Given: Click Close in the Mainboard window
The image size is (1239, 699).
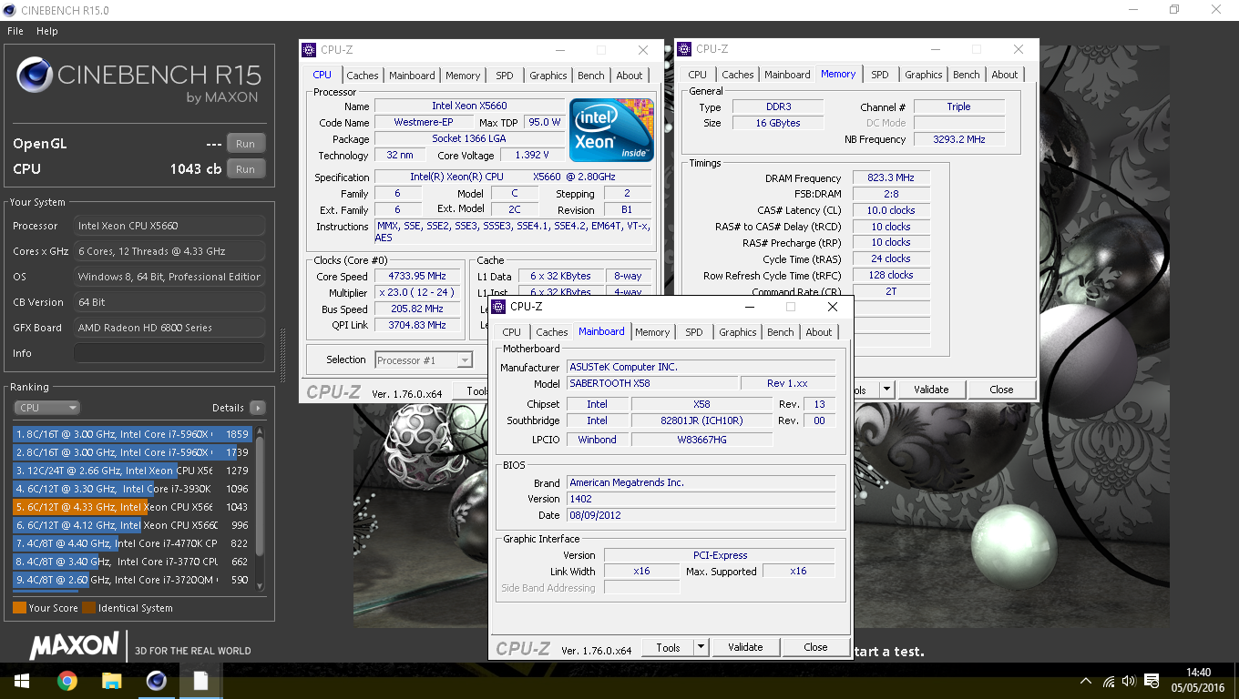Looking at the screenshot, I should tap(815, 647).
